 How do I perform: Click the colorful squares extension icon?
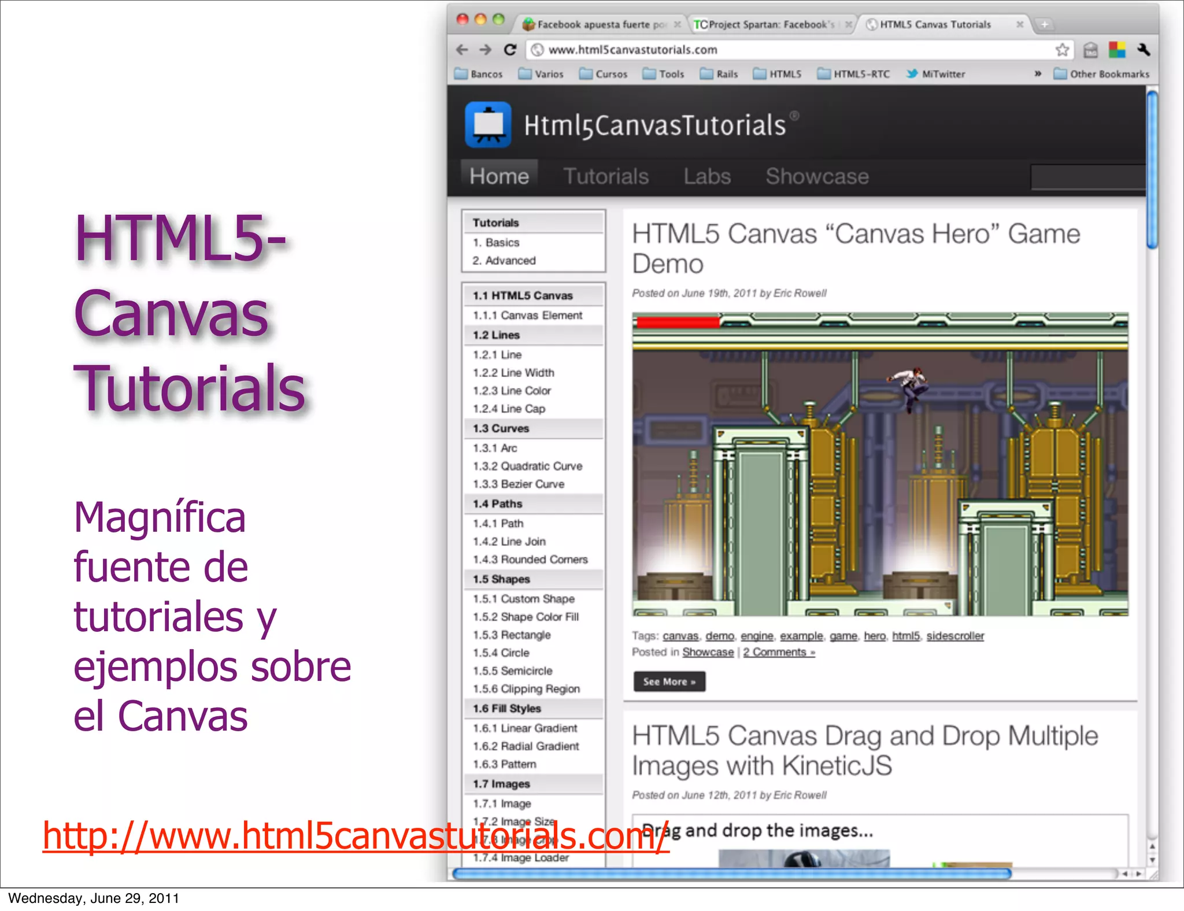[1117, 50]
